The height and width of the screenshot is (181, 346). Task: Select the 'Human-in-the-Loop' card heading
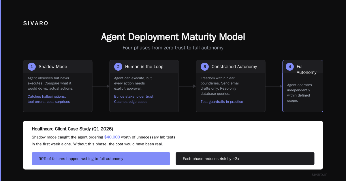click(x=144, y=67)
